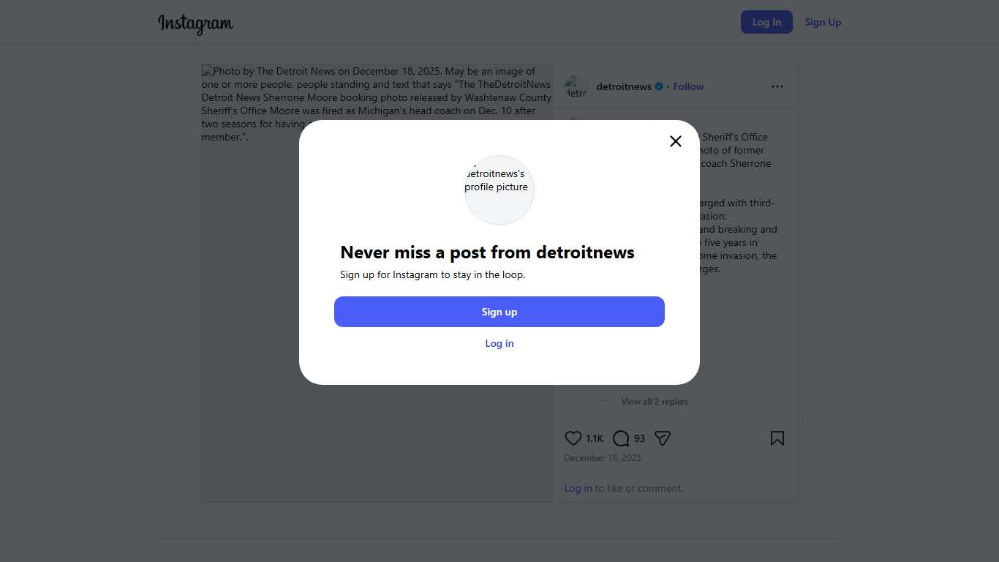Open detroitnews small avatar in post header
This screenshot has height=562, width=999.
576,86
